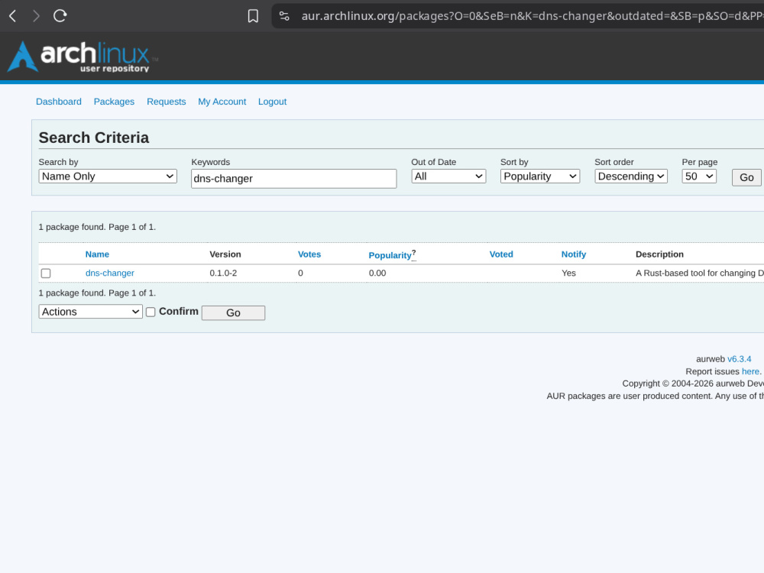Sort results by Voted column
This screenshot has height=573, width=764.
pos(501,254)
